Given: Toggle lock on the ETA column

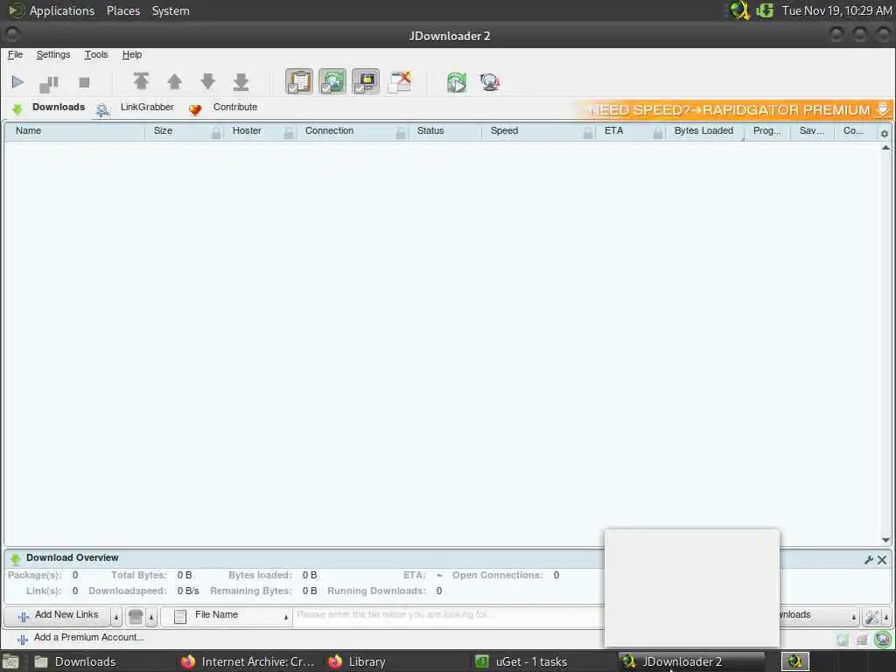Looking at the screenshot, I should coord(658,133).
